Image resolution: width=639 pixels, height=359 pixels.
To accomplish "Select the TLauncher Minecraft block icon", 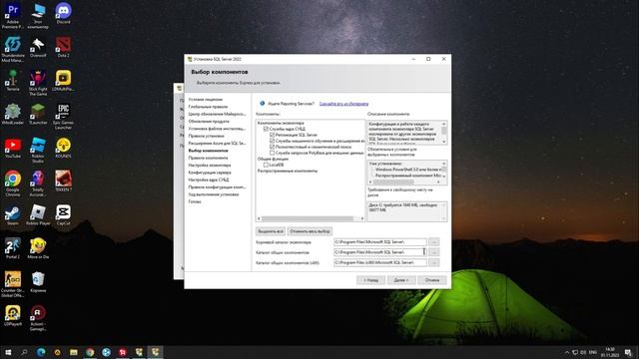I will click(38, 114).
